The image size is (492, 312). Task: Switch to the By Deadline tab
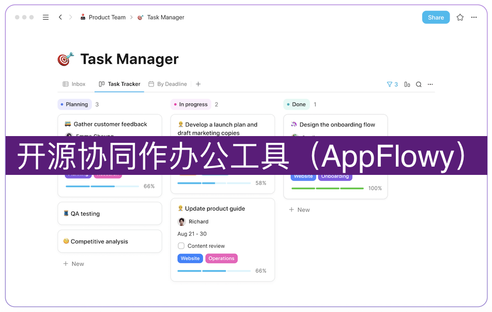[167, 84]
